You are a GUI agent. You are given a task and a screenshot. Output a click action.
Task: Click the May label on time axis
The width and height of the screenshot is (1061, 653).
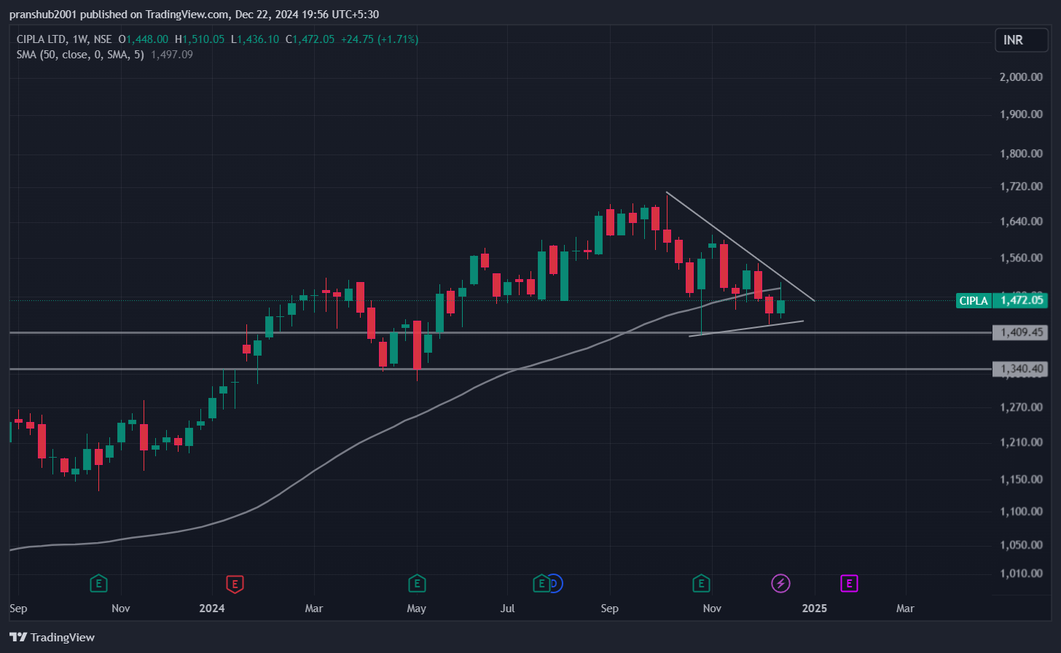(x=417, y=609)
